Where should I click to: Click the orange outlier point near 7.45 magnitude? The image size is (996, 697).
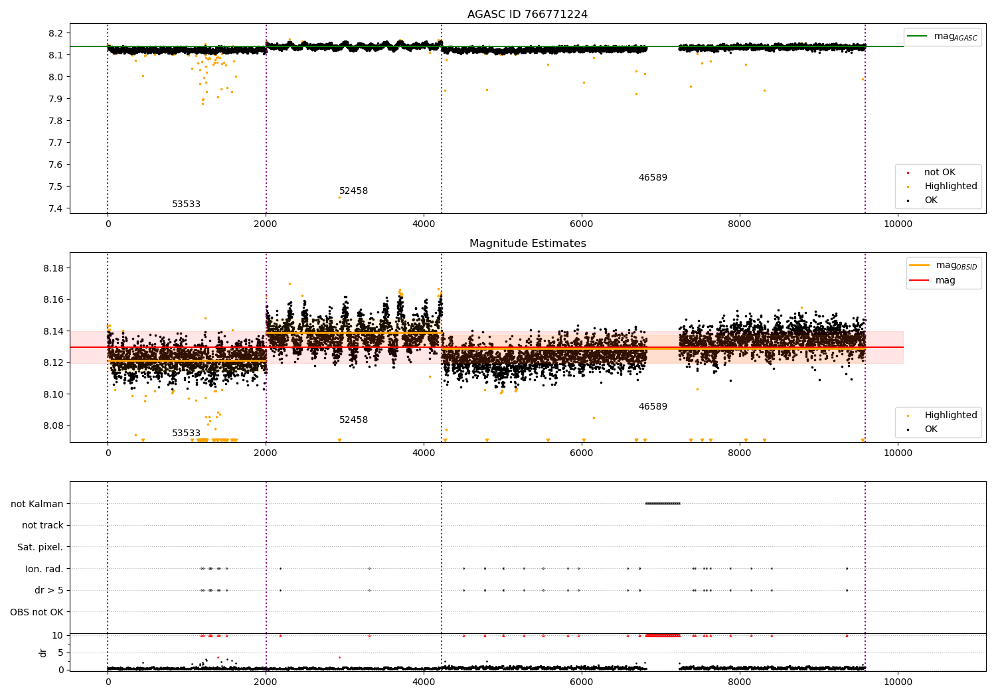339,197
